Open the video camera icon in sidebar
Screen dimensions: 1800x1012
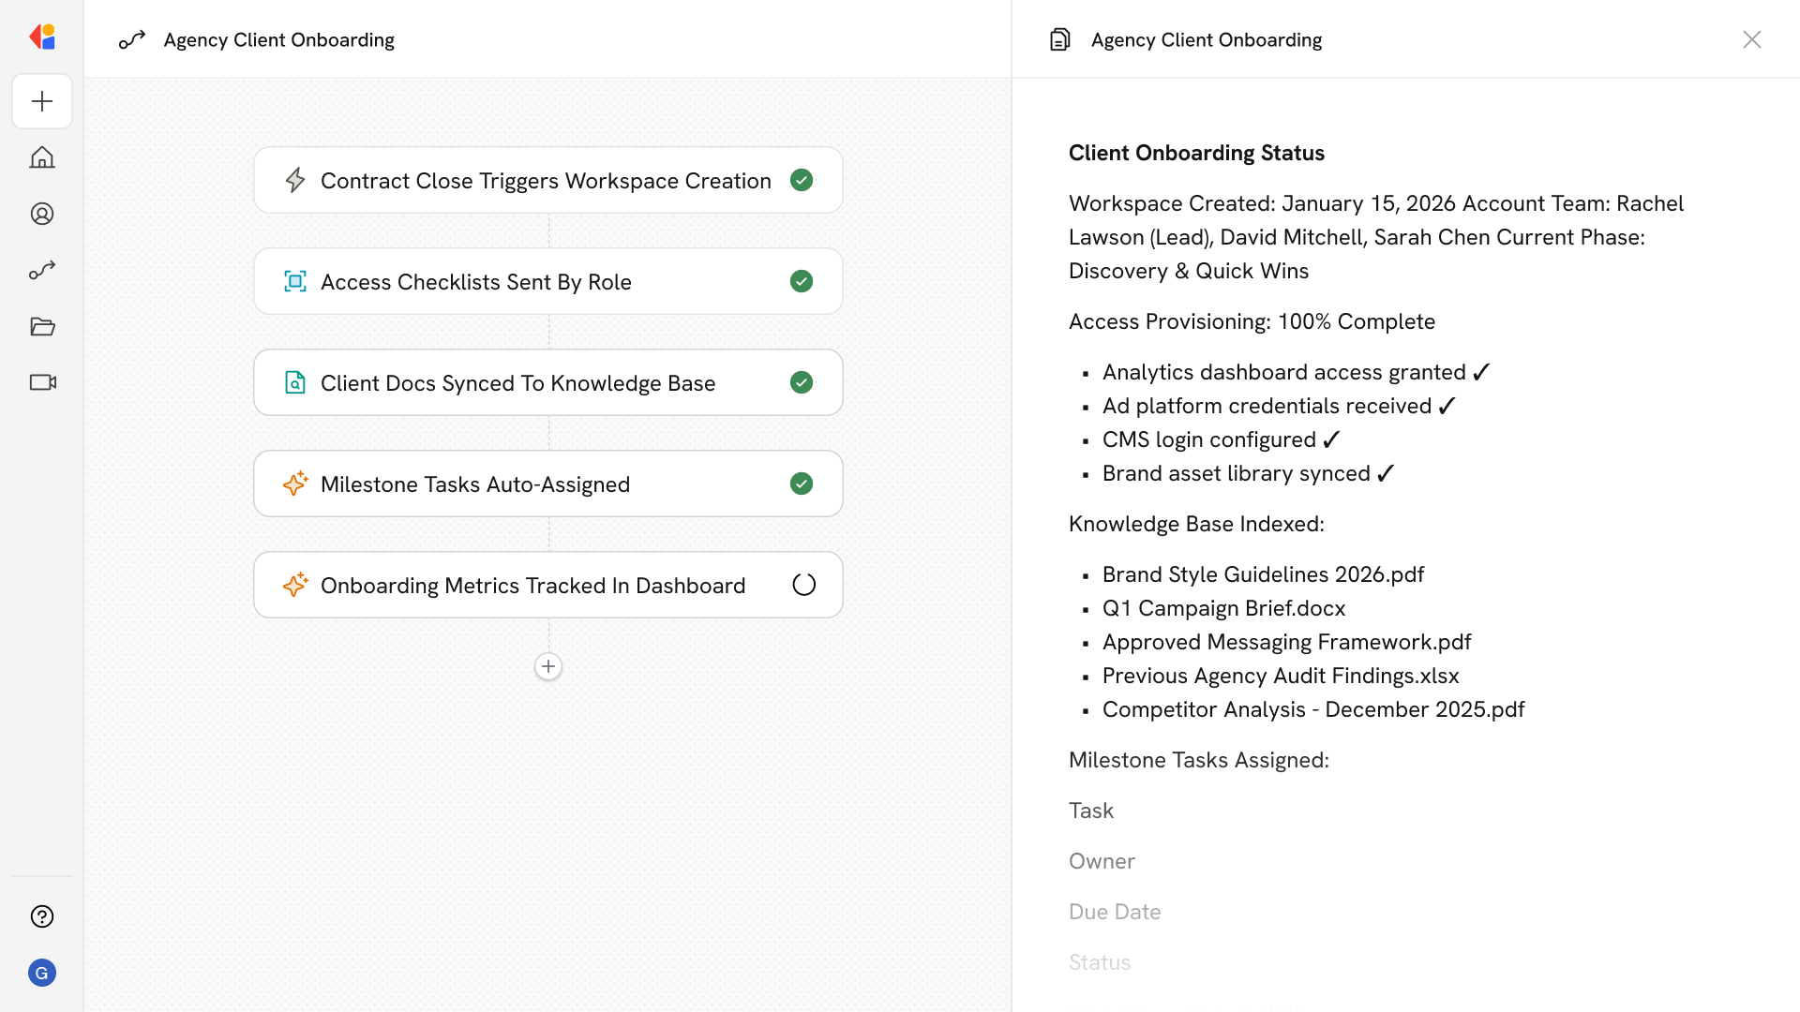(42, 382)
